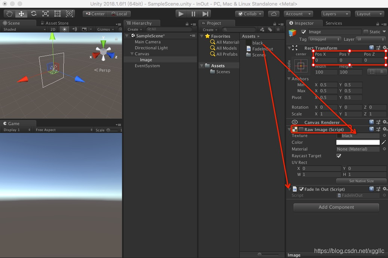Select the Rotate tool
The width and height of the screenshot is (388, 258).
click(33, 13)
